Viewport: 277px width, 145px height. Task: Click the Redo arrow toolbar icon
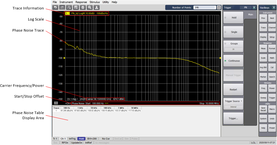click(62, 7)
